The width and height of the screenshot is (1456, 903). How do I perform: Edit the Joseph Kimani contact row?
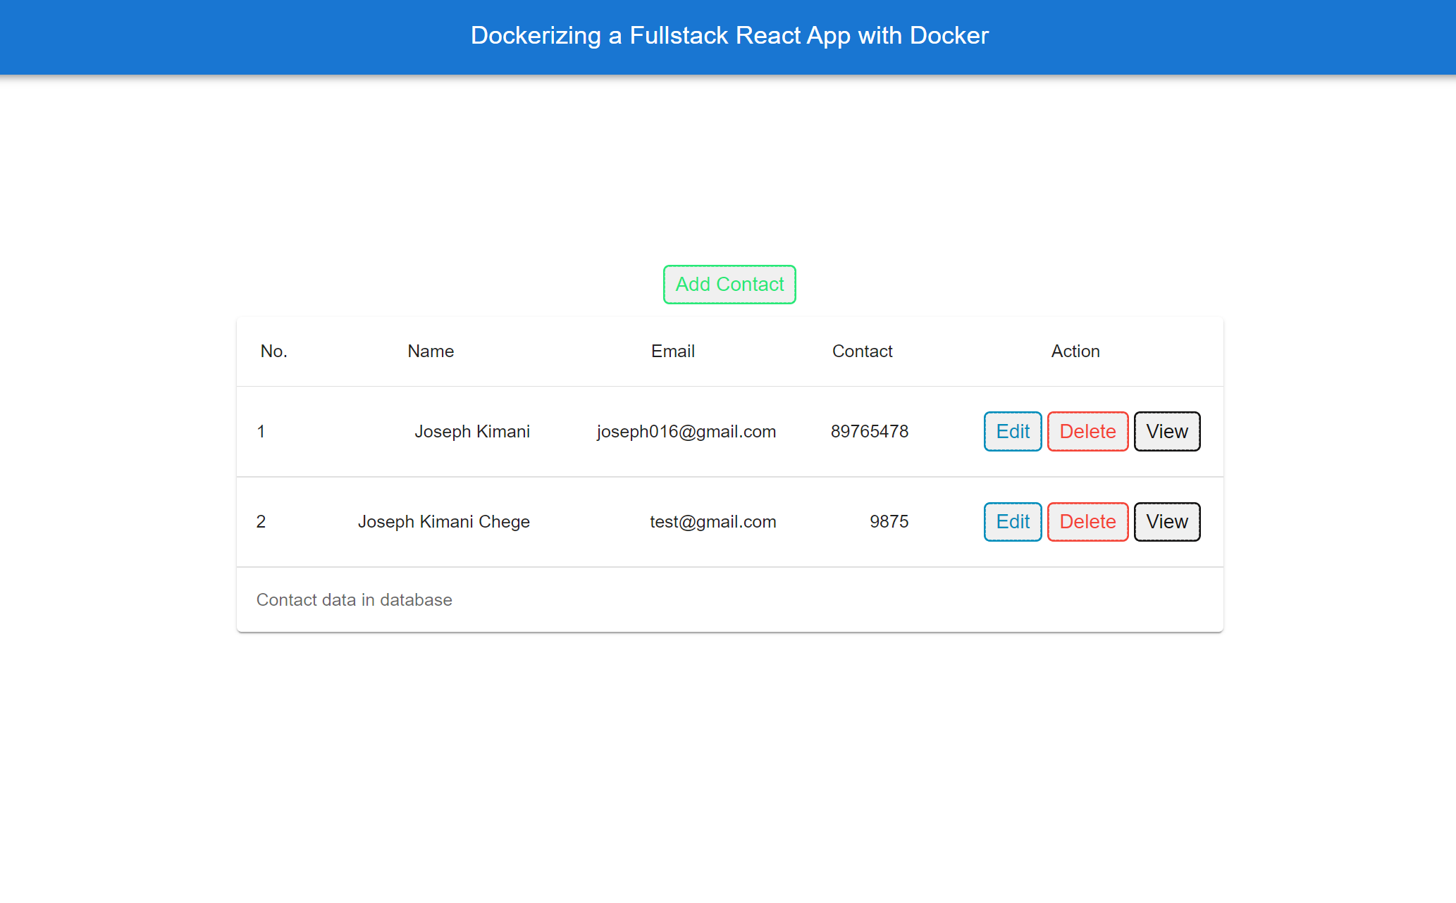click(x=1013, y=431)
